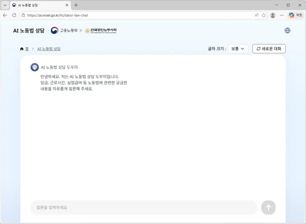The height and width of the screenshot is (224, 306).
Task: Click the AI chatbot avatar icon
Action: (35, 67)
